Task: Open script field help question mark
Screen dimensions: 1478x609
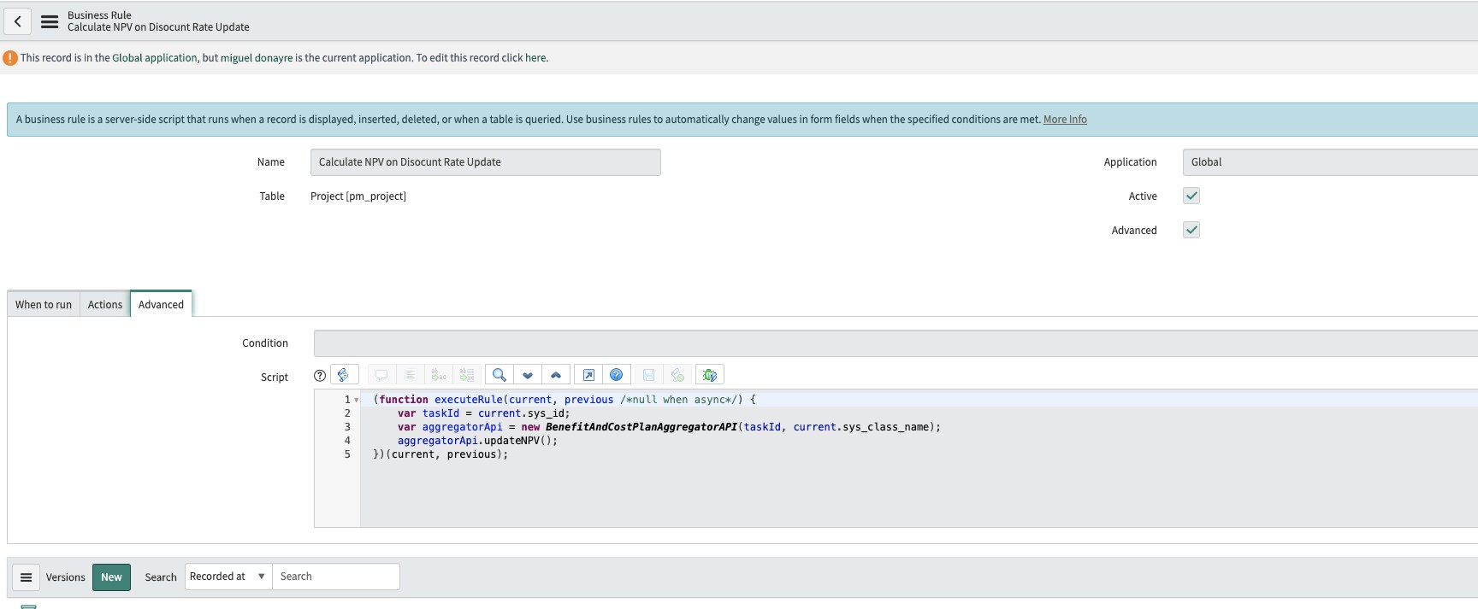Action: click(320, 375)
